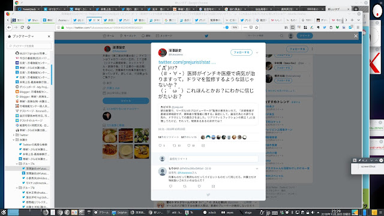The width and height of the screenshot is (384, 216).
Task: Click the reply tweet input field
Action: click(213, 158)
